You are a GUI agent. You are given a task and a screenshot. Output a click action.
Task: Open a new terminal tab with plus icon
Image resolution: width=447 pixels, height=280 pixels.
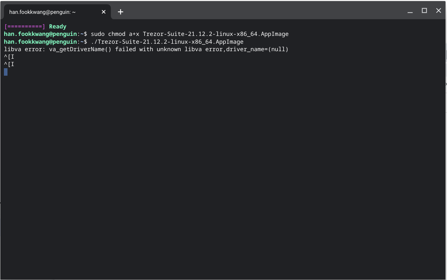(120, 12)
